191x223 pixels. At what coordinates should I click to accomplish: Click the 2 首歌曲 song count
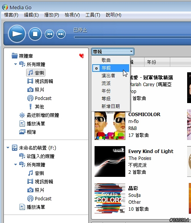tap(137, 172)
